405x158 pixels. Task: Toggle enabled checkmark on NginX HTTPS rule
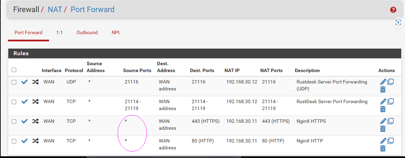25,121
